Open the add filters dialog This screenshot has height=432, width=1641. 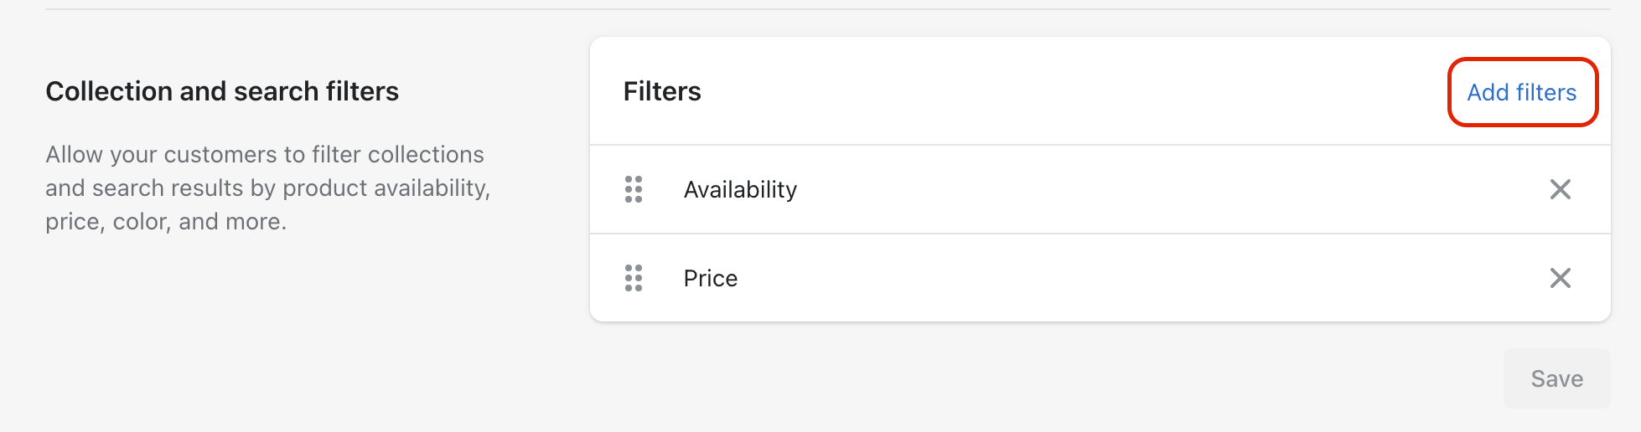click(1521, 92)
